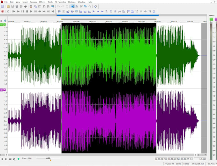Toggle purple channel 2 enable button
Screen dimensions: 217x166
[x=1, y=90]
